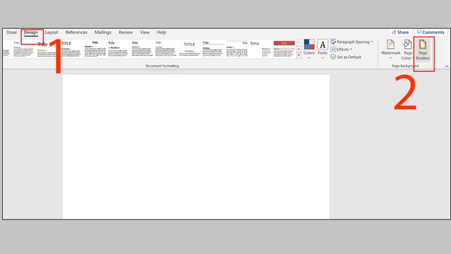
Task: Apply the style set with red banner title
Action: coord(284,49)
